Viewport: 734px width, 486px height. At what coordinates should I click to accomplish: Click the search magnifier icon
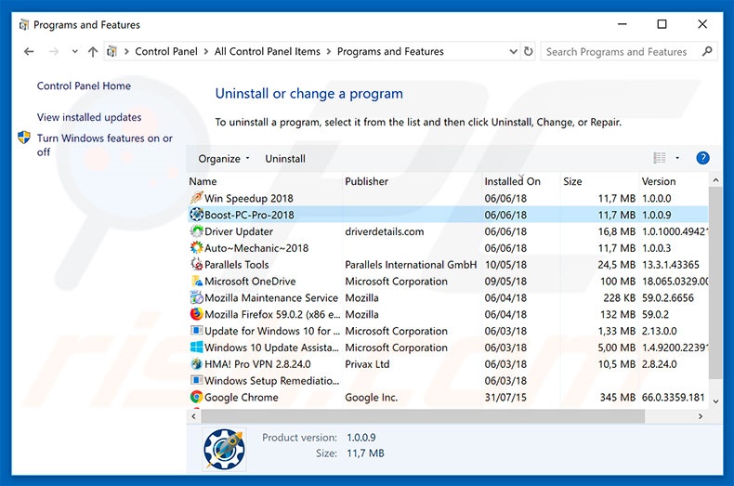(x=707, y=51)
